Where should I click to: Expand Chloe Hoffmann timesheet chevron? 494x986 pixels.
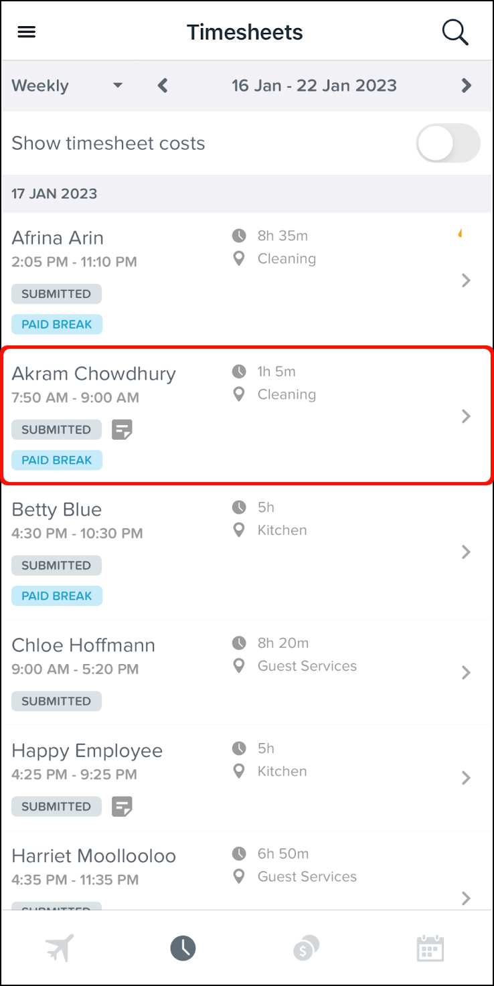(467, 672)
